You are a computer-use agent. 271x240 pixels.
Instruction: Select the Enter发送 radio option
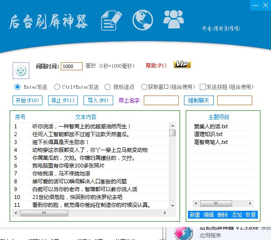[17, 87]
